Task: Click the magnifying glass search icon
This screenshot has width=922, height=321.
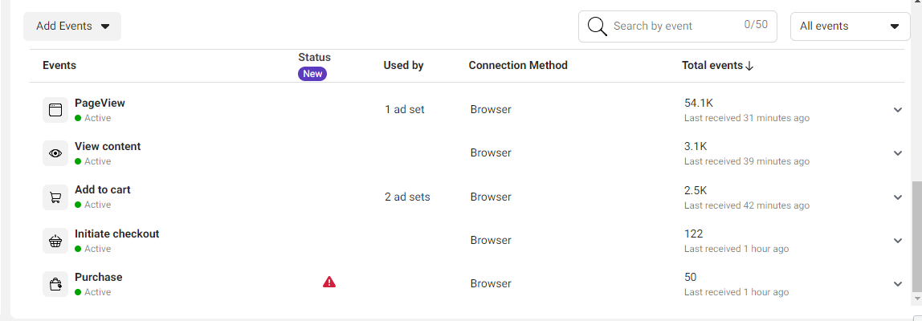Action: (x=598, y=26)
